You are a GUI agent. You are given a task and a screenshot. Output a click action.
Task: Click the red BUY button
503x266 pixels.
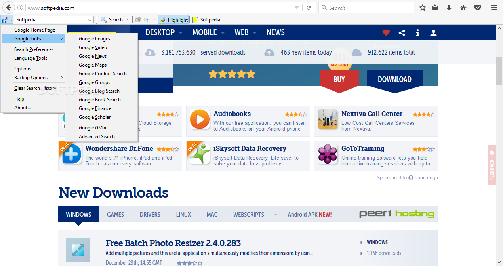point(339,79)
